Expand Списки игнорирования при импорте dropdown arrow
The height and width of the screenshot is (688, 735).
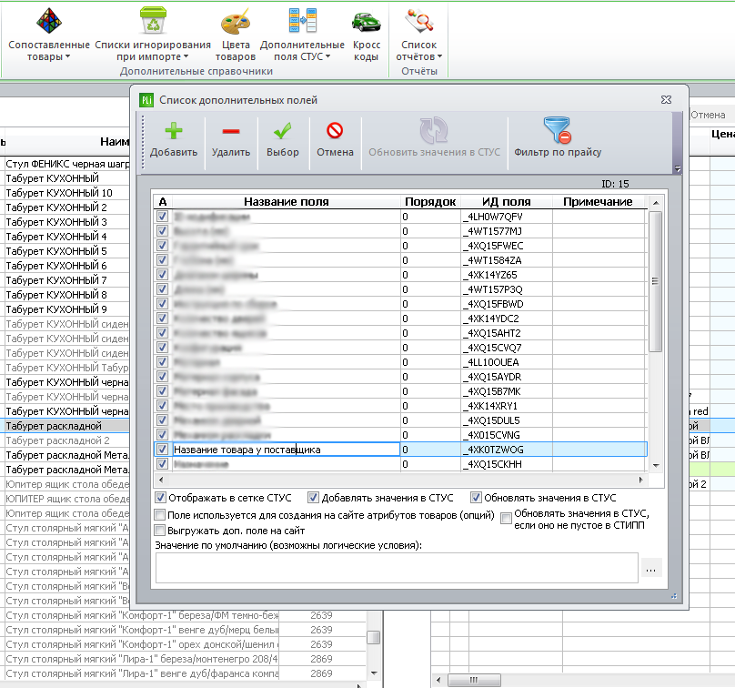click(186, 56)
